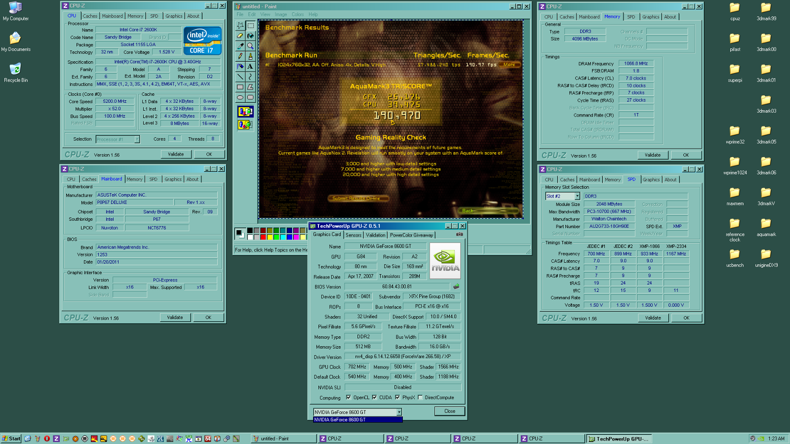Image resolution: width=790 pixels, height=444 pixels.
Task: Switch to untitled - Paint taskbar button
Action: (283, 439)
